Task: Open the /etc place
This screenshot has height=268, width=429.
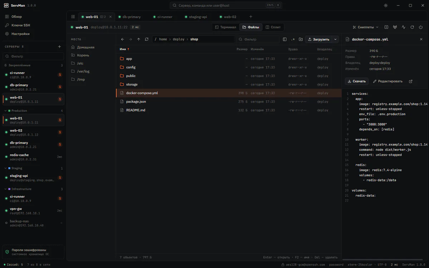Action: coord(91,63)
